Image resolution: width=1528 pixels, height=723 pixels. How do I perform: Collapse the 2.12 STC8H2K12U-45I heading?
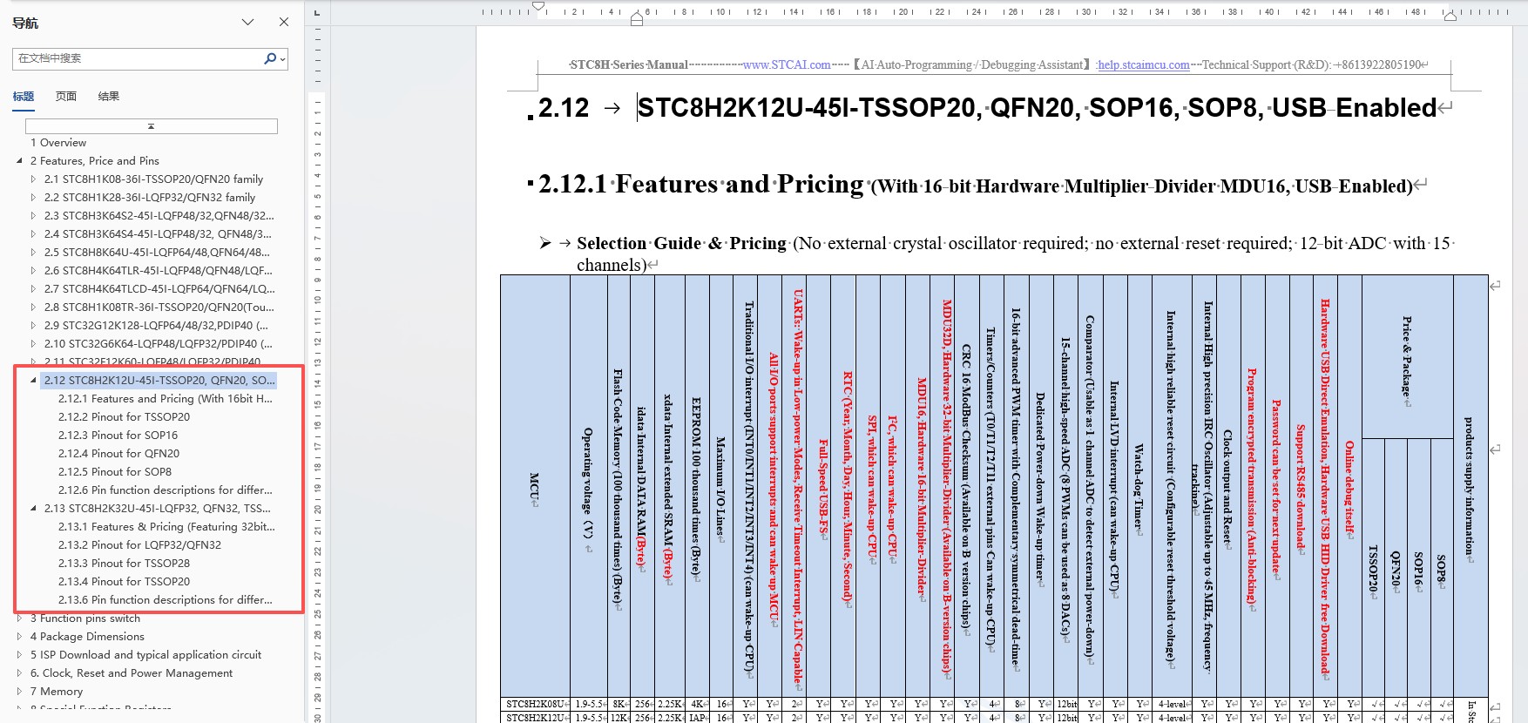pyautogui.click(x=33, y=381)
